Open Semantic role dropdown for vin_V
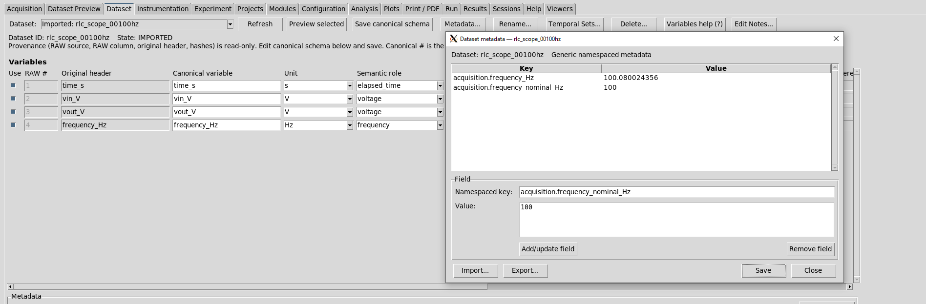Image resolution: width=926 pixels, height=304 pixels. coord(440,99)
